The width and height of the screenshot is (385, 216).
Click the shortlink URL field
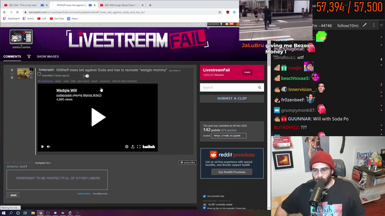[x=229, y=136]
